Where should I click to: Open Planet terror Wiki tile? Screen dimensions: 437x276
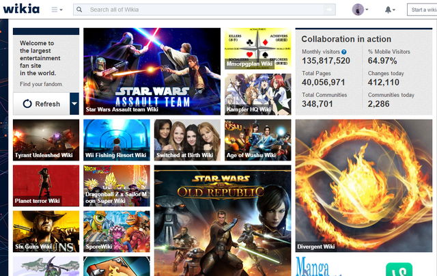coord(46,186)
